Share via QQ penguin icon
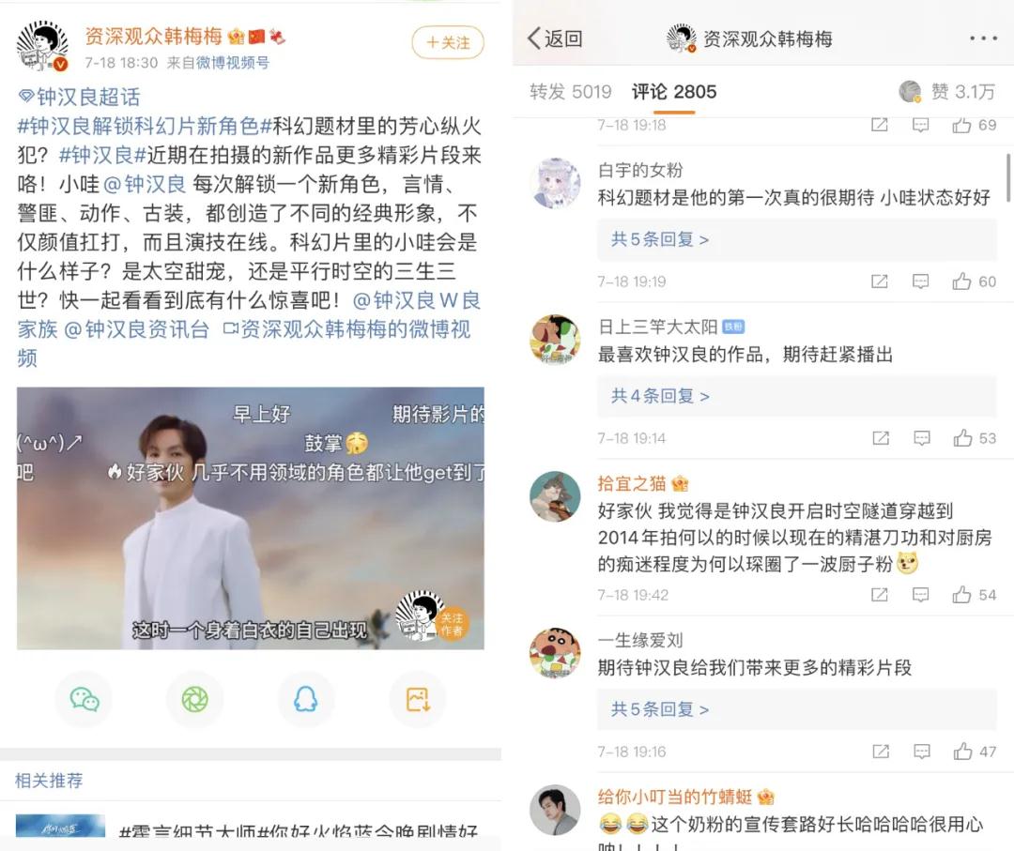This screenshot has width=1014, height=851. coord(306,699)
